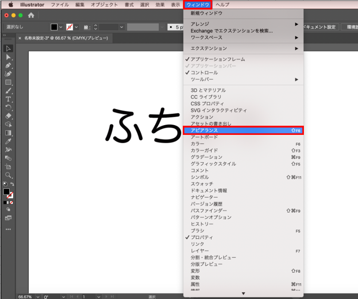
Task: Click the Home icon
Action: pyautogui.click(x=31, y=15)
